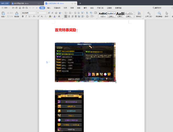173x132 pixels.
Task: Select the 开始 ribbon tab
Action: (42, 8)
